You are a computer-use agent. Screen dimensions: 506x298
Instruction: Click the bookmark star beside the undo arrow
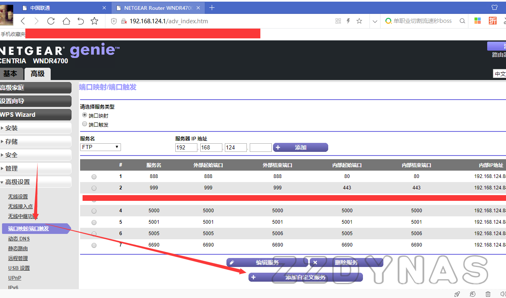pos(94,21)
